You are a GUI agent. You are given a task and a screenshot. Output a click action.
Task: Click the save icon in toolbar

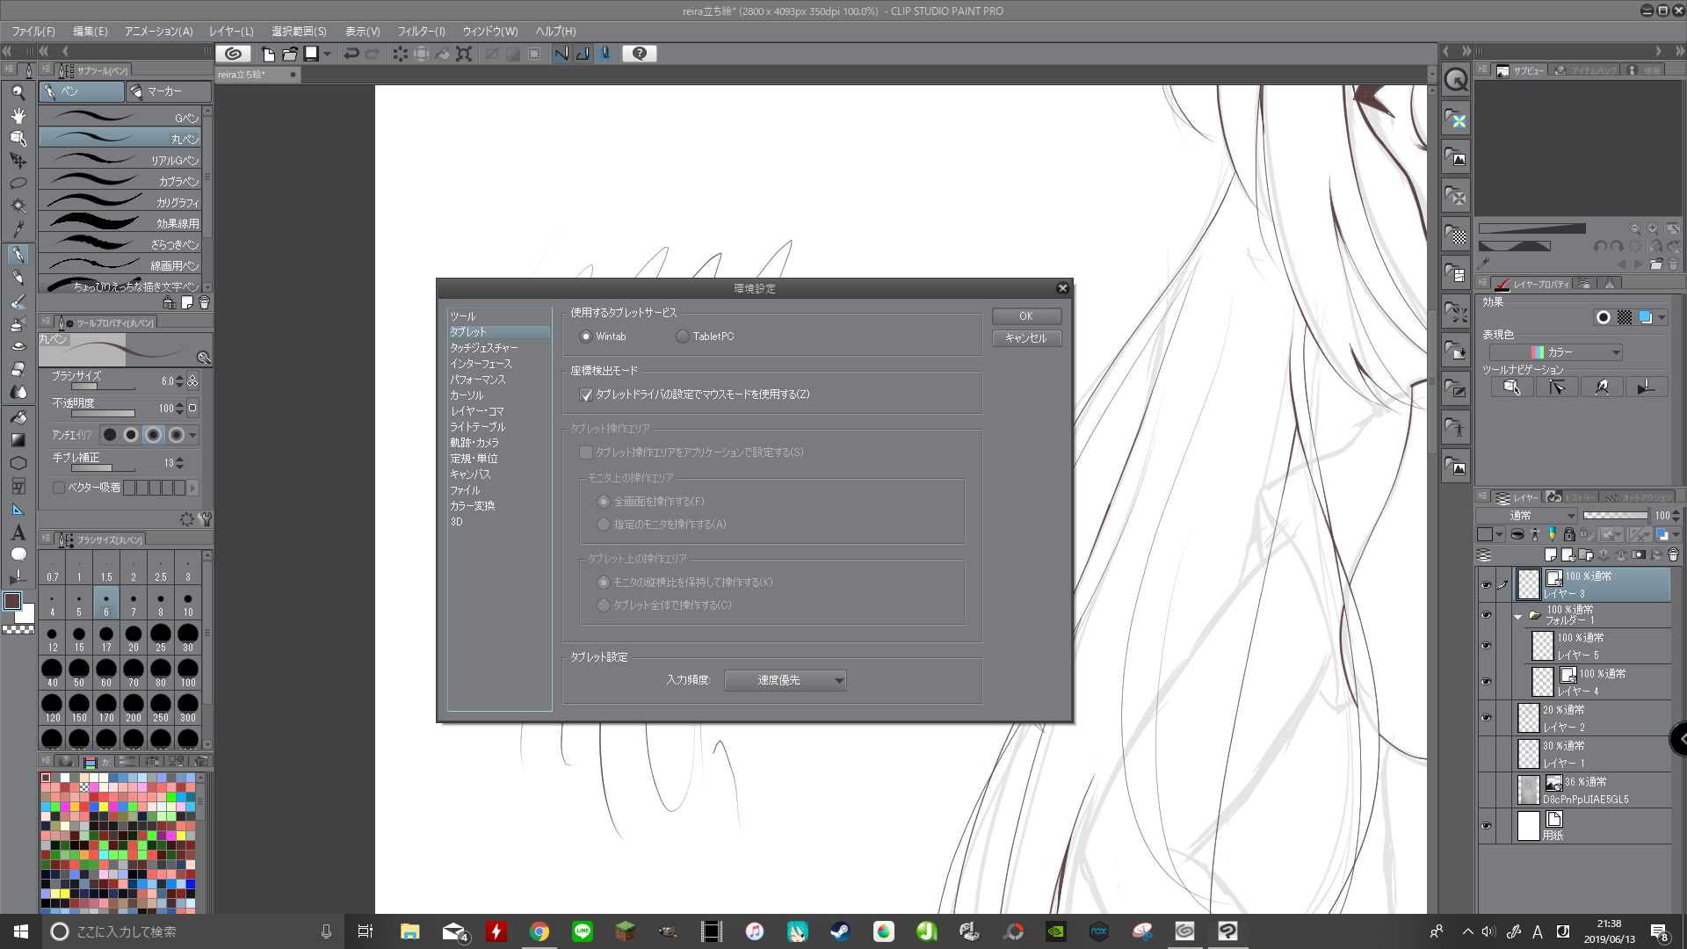point(311,54)
